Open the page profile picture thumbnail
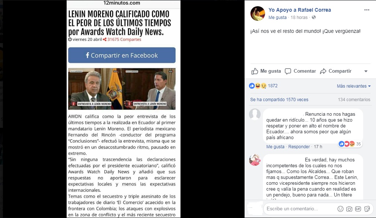376x218 pixels. (x=257, y=14)
